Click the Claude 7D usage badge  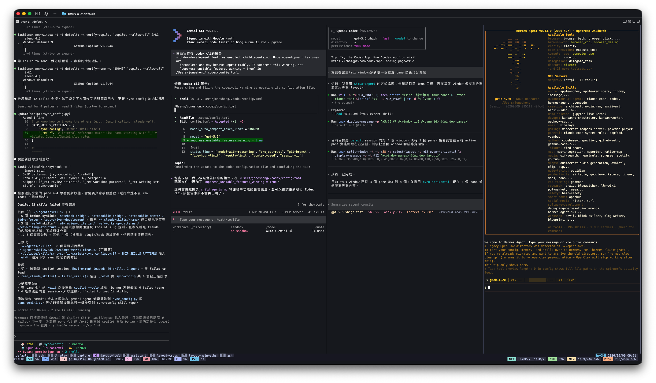46,359
